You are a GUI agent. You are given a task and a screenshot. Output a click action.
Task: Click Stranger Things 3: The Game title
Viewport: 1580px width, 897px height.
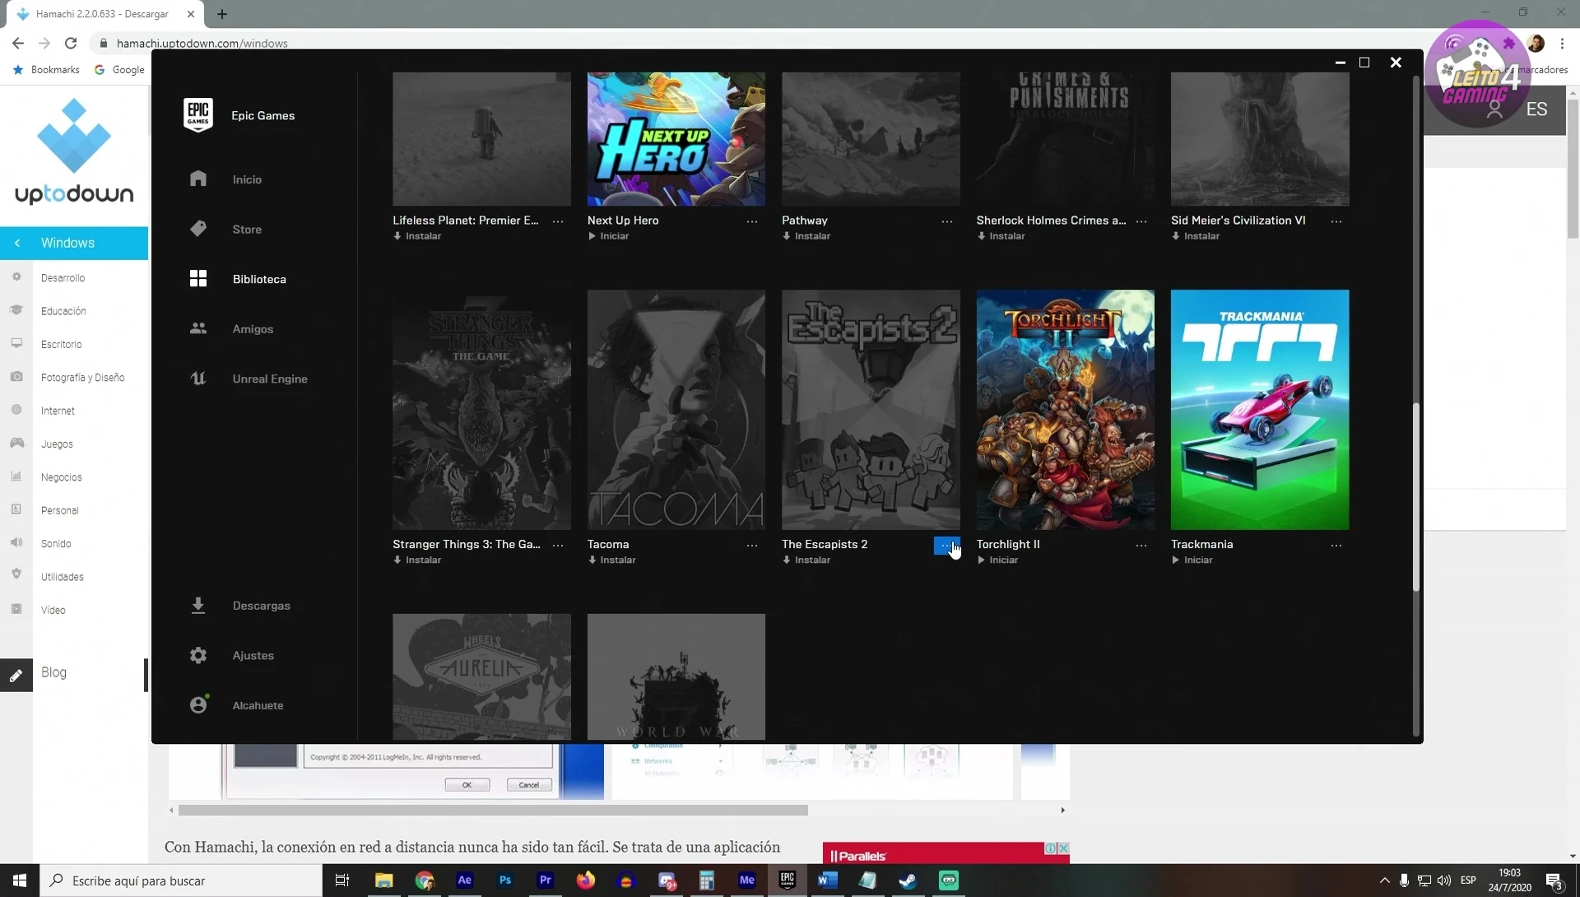pyautogui.click(x=467, y=544)
